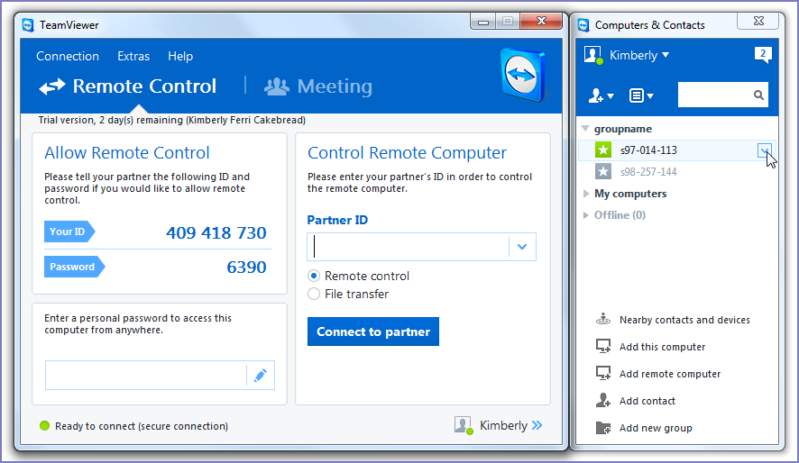Close the Computers & Contacts window

click(x=758, y=21)
